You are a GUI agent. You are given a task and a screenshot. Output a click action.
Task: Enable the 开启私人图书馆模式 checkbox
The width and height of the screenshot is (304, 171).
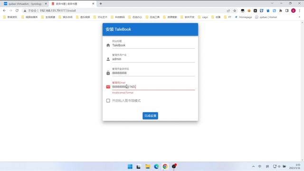(x=108, y=101)
